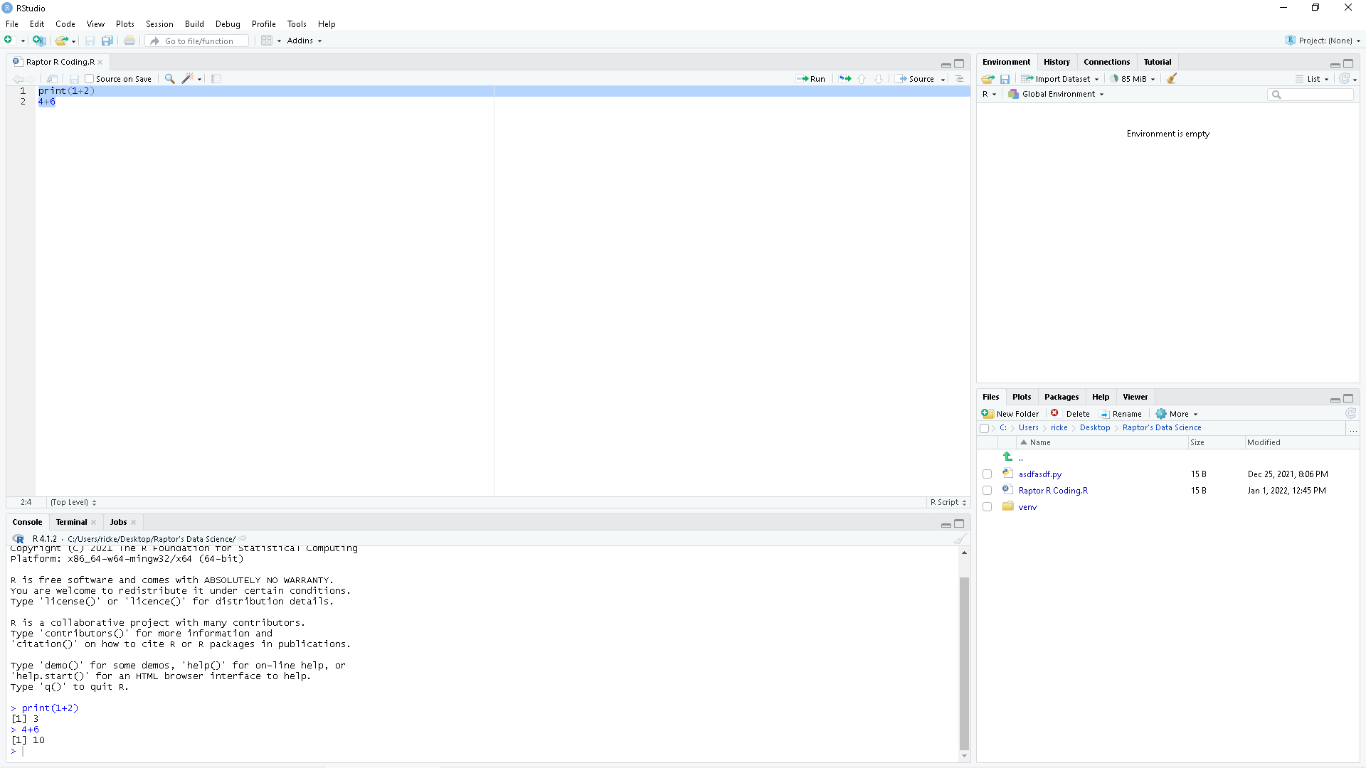Open the More dropdown in the Files pane
Image resolution: width=1366 pixels, height=768 pixels.
pyautogui.click(x=1177, y=413)
